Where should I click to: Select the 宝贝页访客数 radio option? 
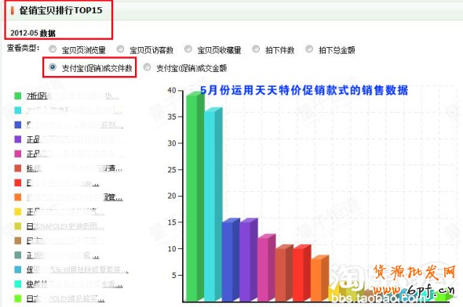120,49
